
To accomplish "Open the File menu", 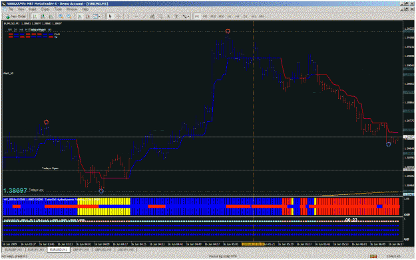I will coord(11,9).
